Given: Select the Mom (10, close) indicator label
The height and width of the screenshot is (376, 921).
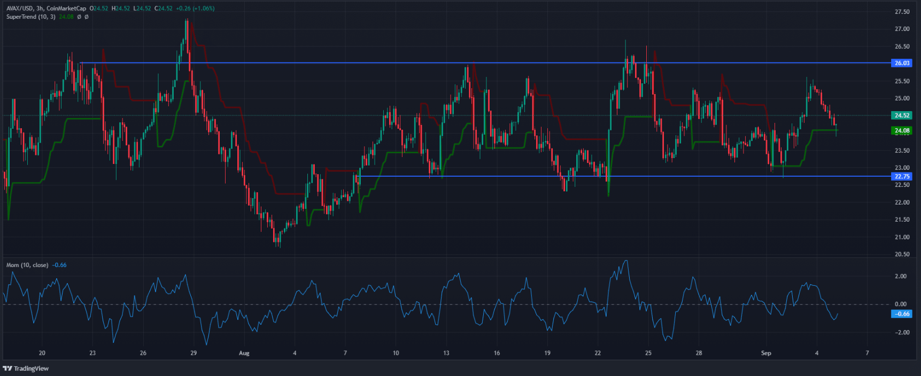Looking at the screenshot, I should (27, 265).
